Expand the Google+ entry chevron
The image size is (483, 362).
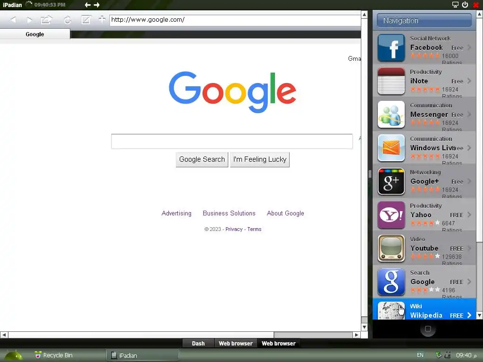click(469, 181)
